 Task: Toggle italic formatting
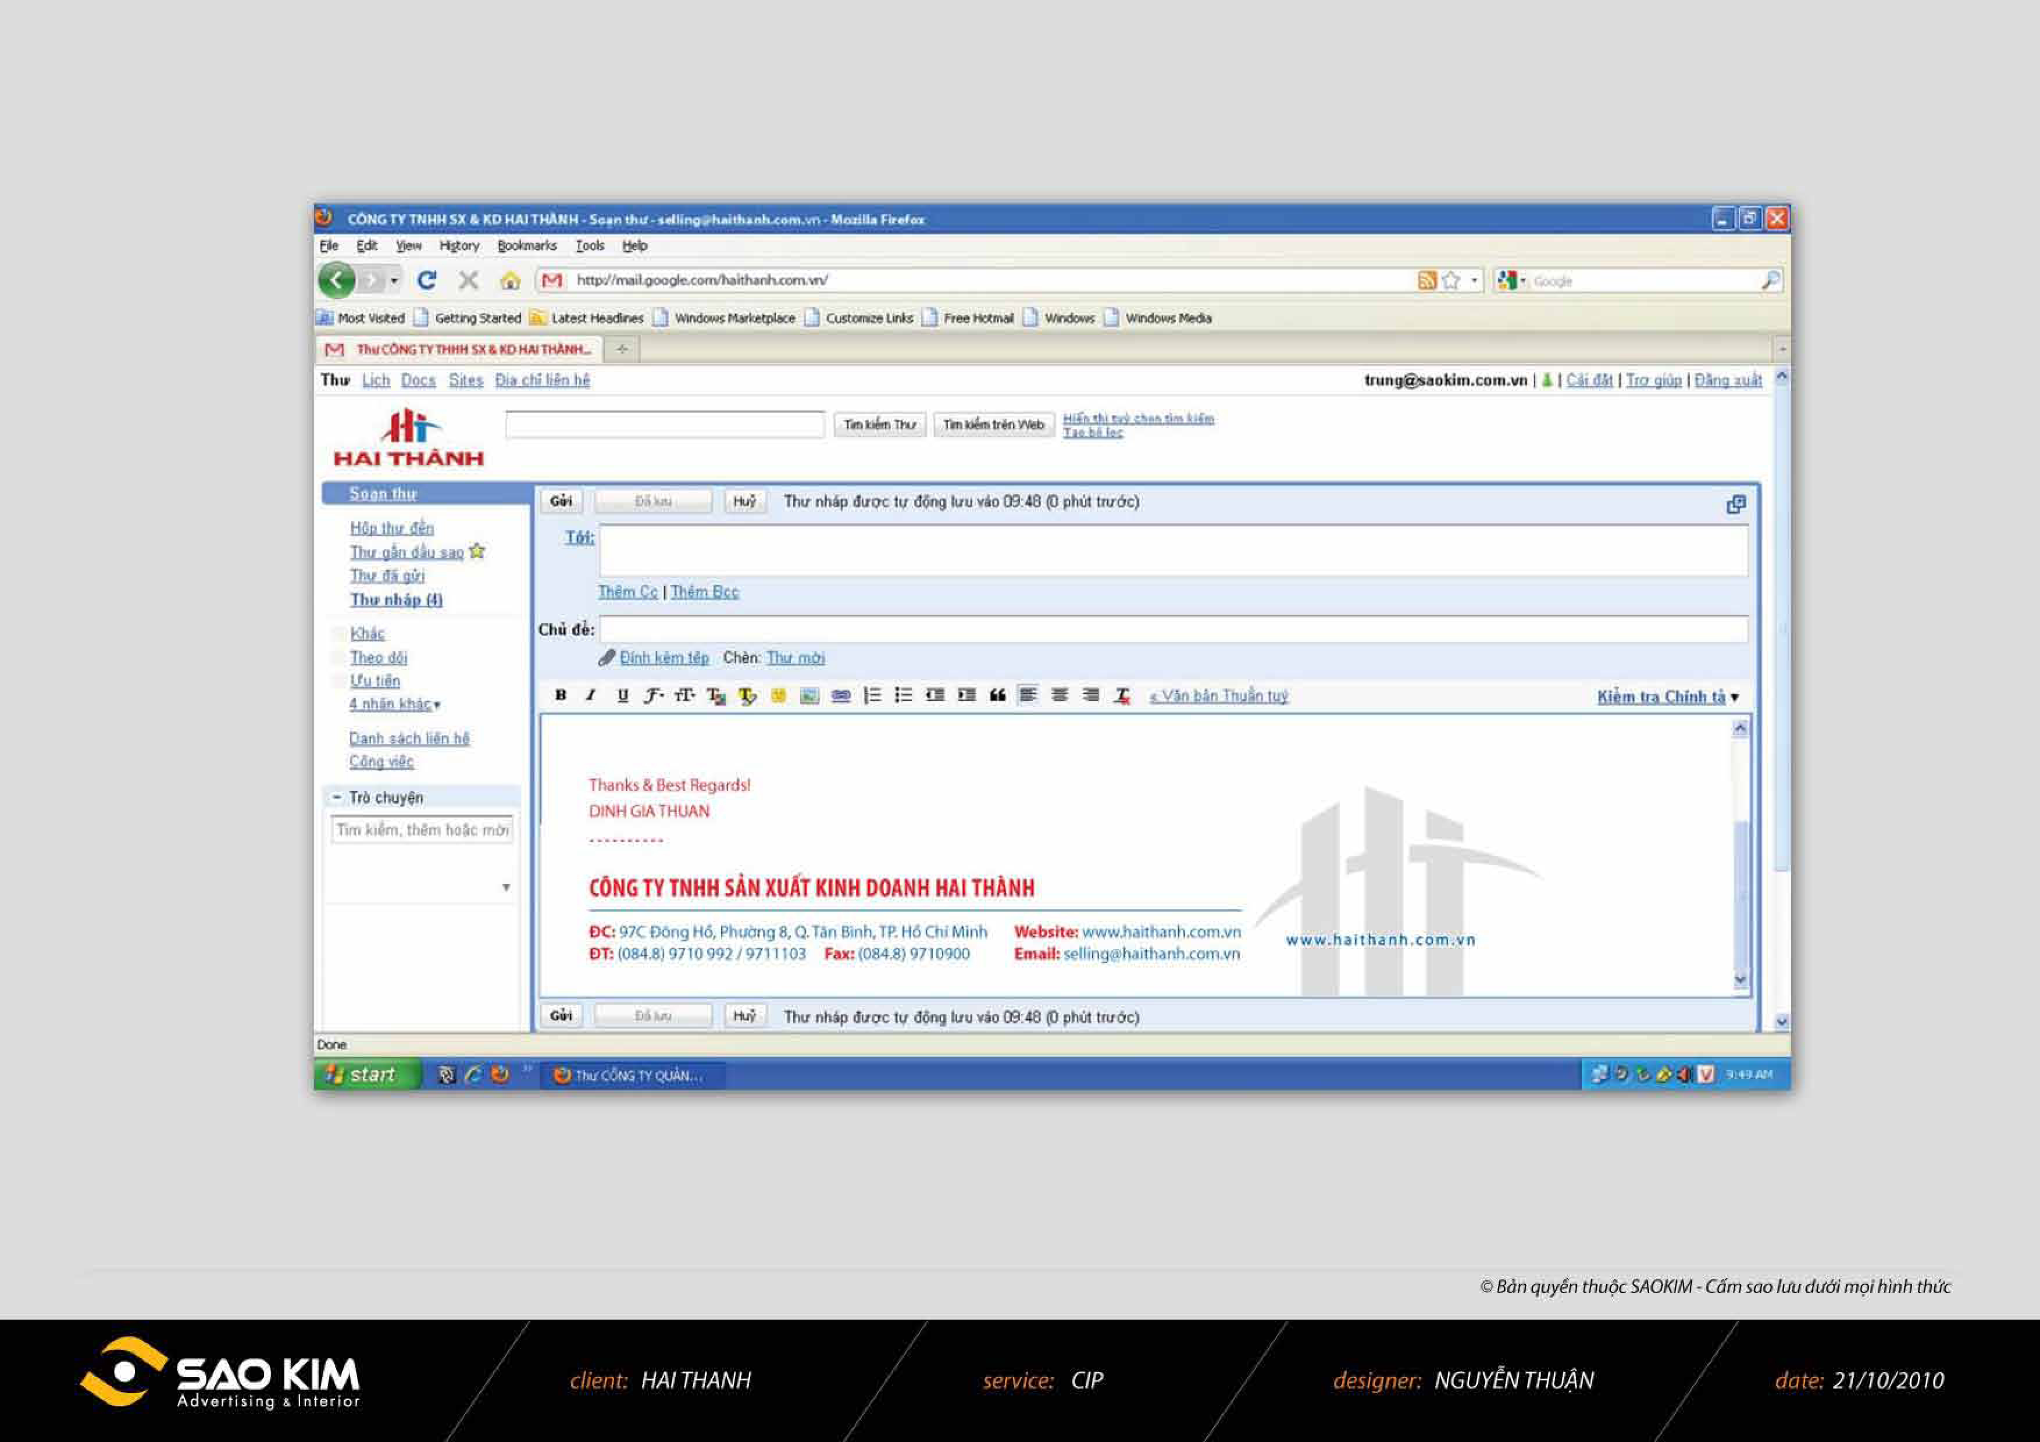591,695
